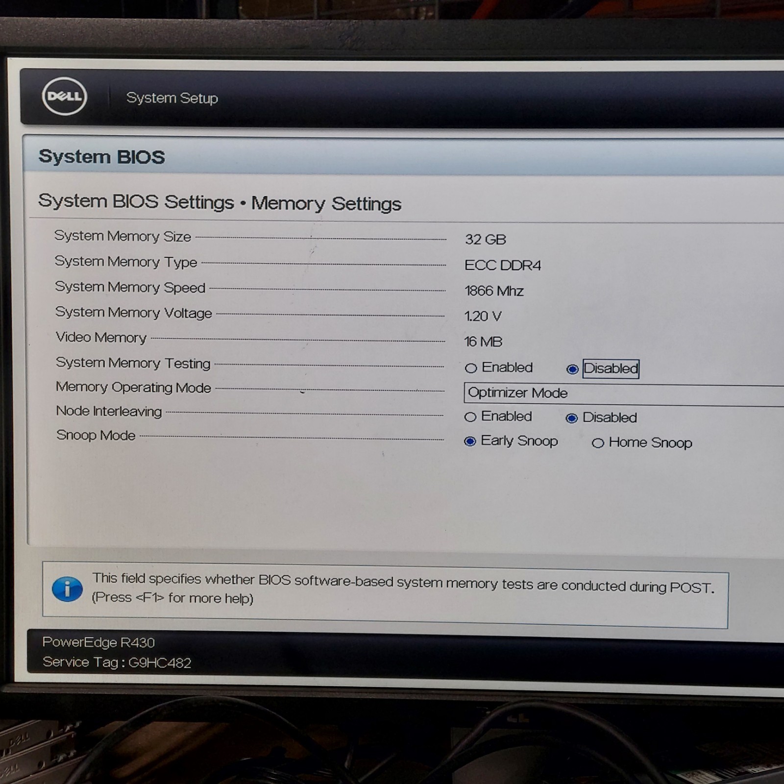The width and height of the screenshot is (784, 784).
Task: Open the Memory Operating Mode dropdown
Action: pyautogui.click(x=624, y=394)
